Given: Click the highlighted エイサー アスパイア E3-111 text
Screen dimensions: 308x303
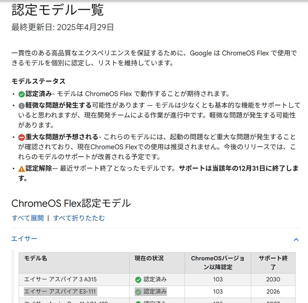Looking at the screenshot, I should 60,291.
